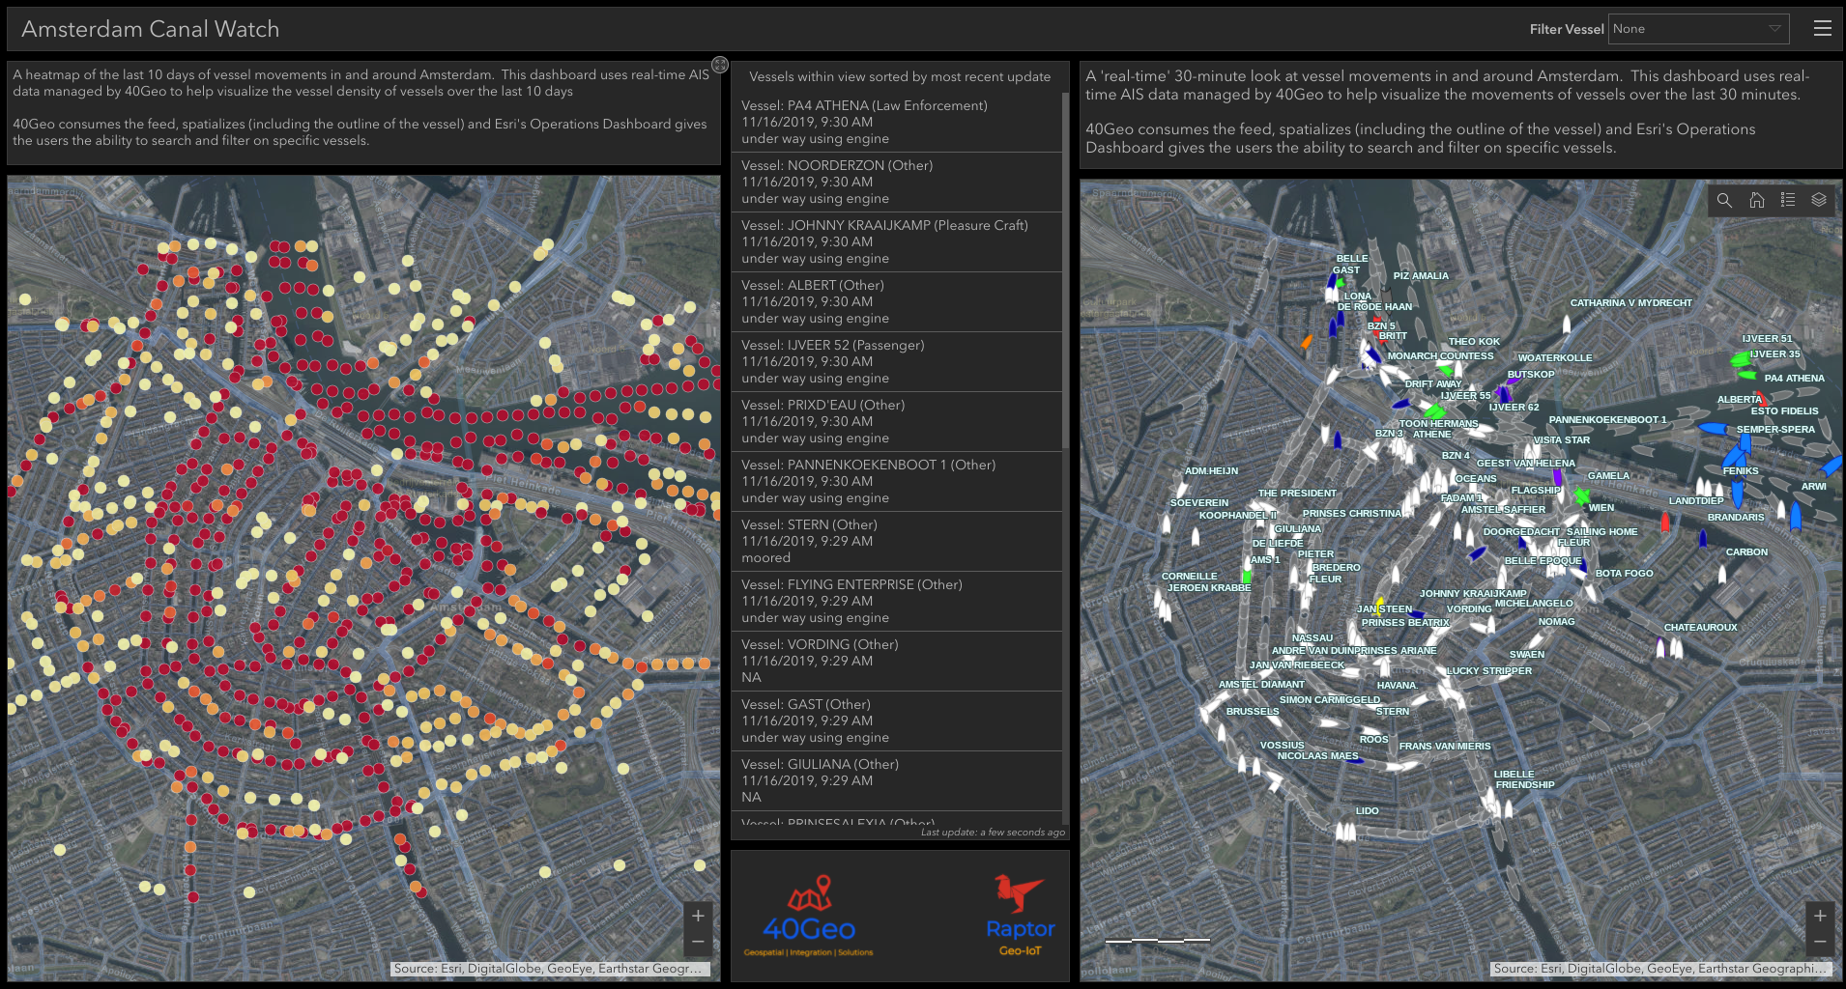Click the PRINSES CHRISTINA map label
The width and height of the screenshot is (1846, 989).
coord(1351,514)
